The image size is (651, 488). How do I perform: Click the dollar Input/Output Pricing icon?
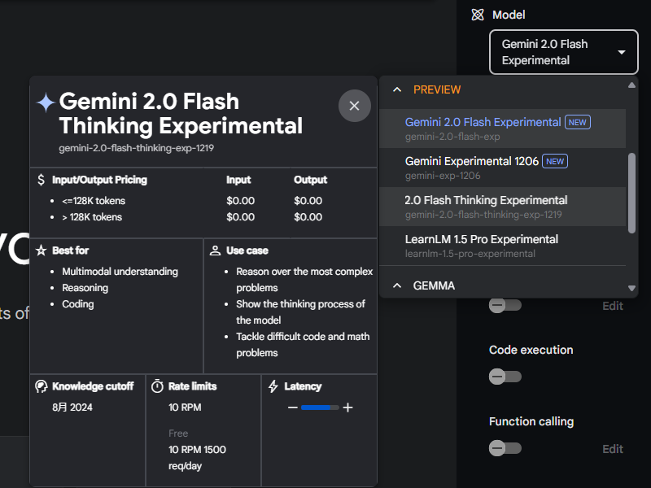tap(39, 180)
